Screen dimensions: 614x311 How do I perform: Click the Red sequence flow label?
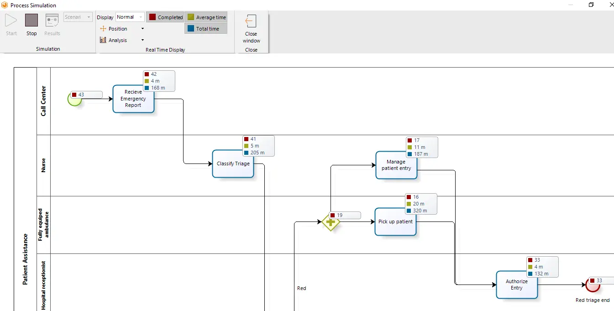[x=302, y=288]
